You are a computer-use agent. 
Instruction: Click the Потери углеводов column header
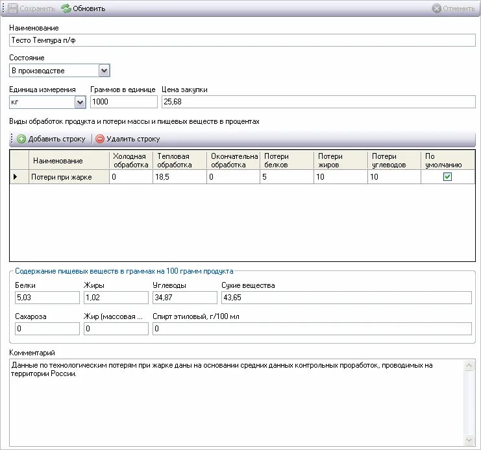394,161
